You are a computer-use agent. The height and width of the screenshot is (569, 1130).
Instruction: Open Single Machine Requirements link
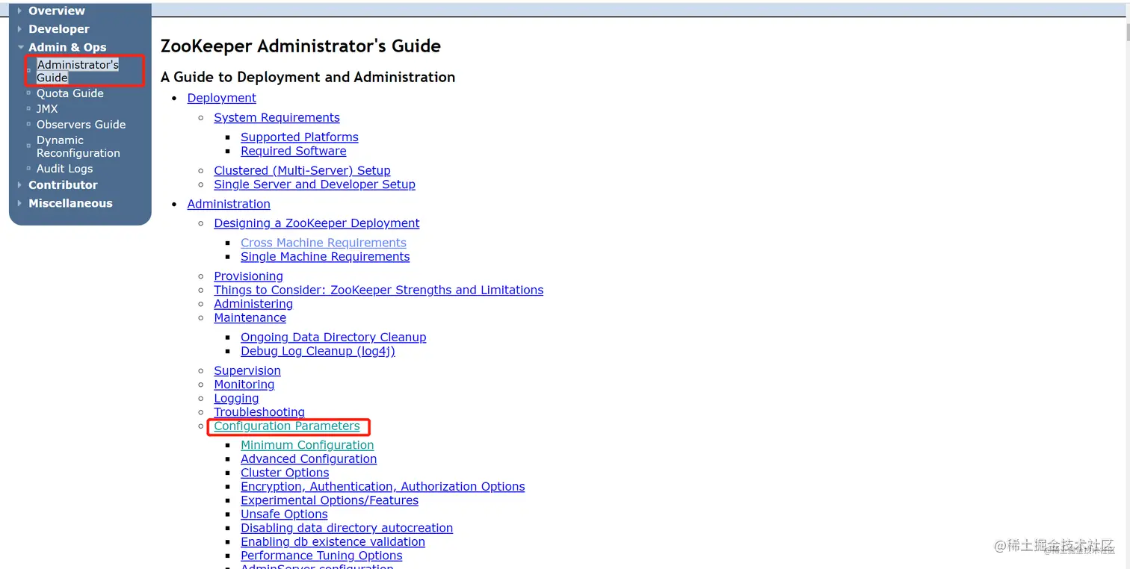coord(325,257)
